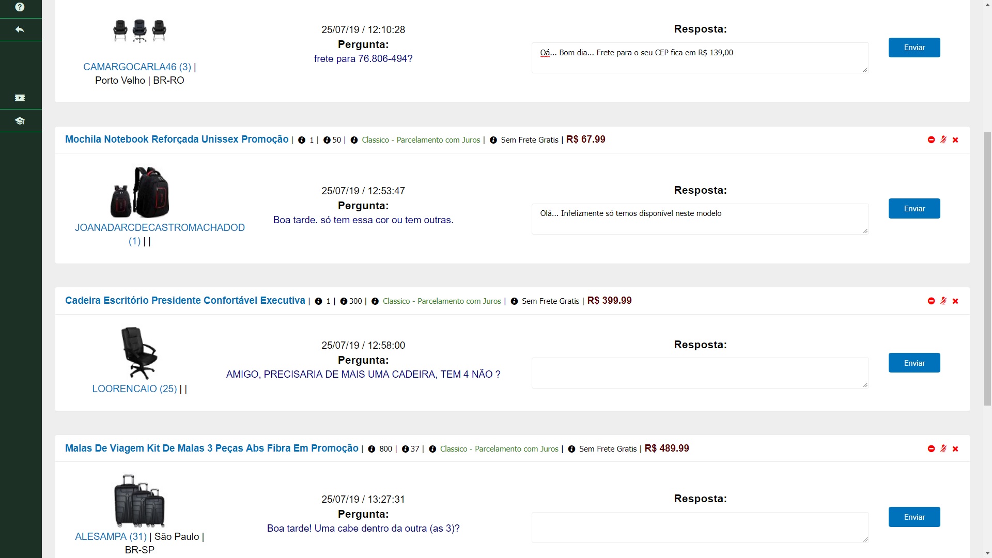The height and width of the screenshot is (558, 992).
Task: Send the reply about freight R$ 139,00
Action: (914, 48)
